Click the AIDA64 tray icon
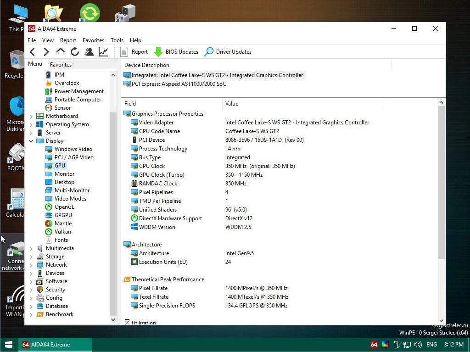 pos(374,345)
